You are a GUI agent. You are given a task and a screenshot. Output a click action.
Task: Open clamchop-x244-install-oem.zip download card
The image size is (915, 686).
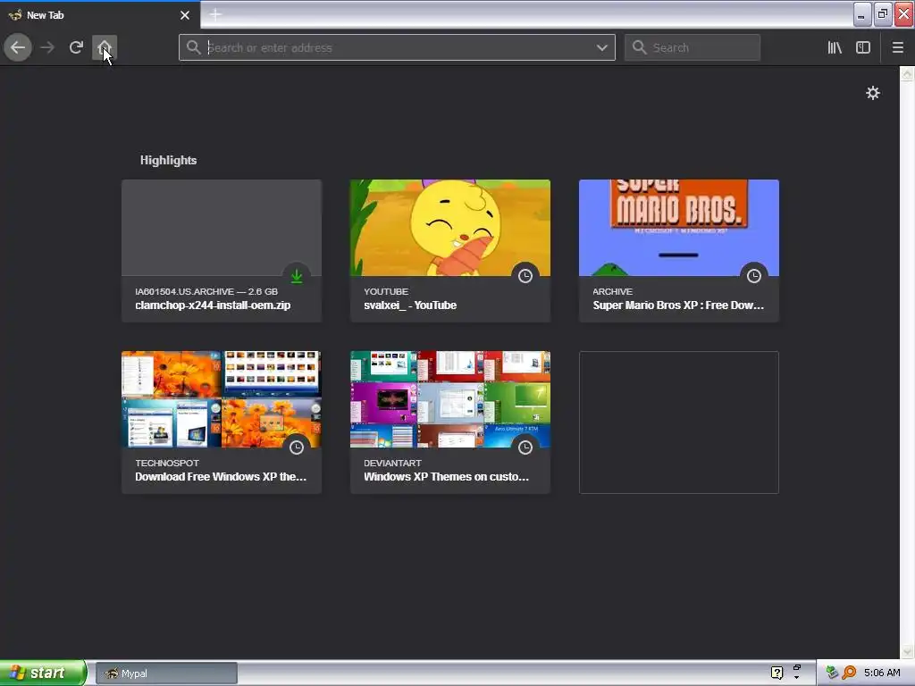pos(222,251)
